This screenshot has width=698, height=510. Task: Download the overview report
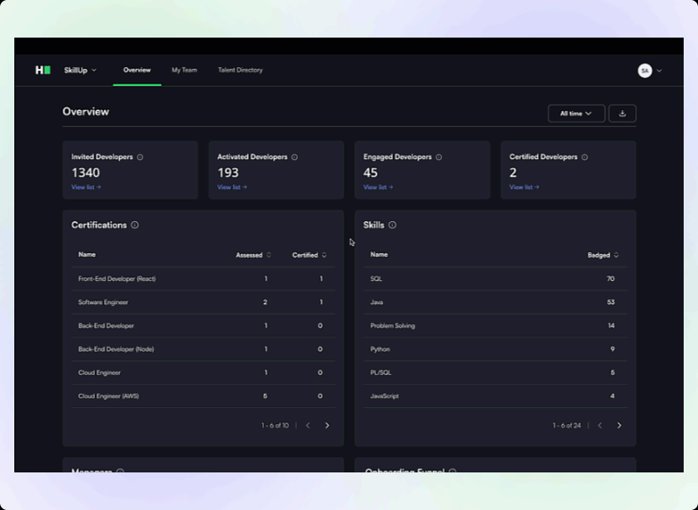(x=622, y=114)
